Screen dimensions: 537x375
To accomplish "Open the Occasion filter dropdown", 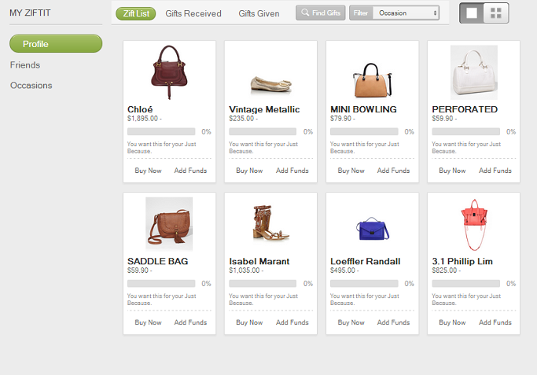I will click(406, 13).
